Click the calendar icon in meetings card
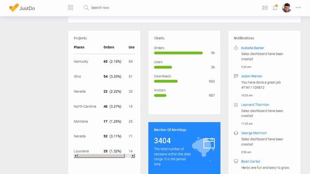Screen dimensions: 310x174 click(x=209, y=143)
